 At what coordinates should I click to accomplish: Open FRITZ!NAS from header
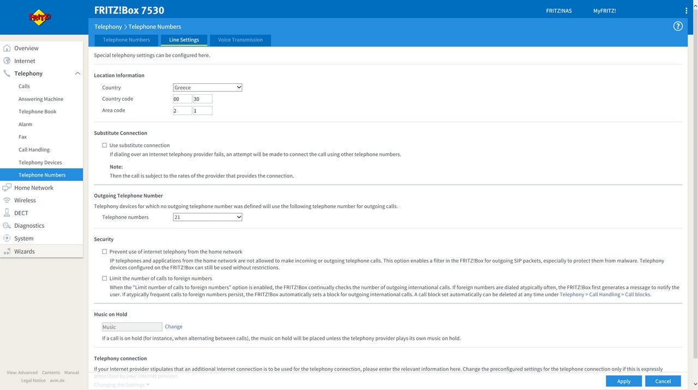(x=559, y=11)
